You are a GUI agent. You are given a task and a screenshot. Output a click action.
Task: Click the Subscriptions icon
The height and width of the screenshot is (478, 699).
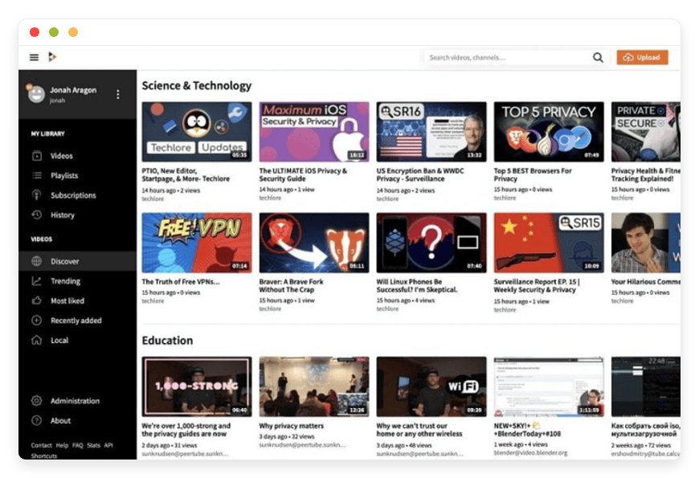click(x=37, y=195)
